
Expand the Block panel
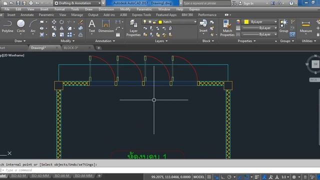coord(208,41)
